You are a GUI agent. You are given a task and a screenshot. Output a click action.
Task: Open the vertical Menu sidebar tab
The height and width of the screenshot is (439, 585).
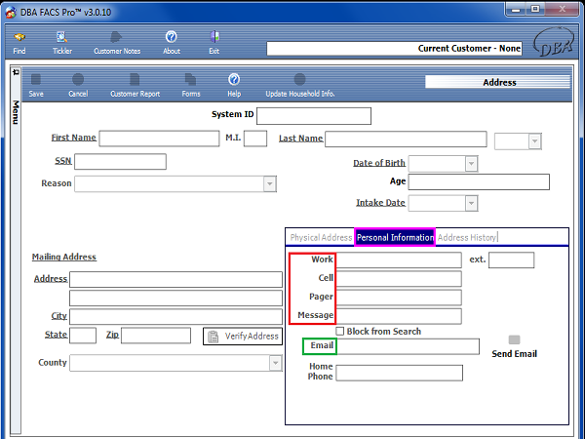coord(16,112)
